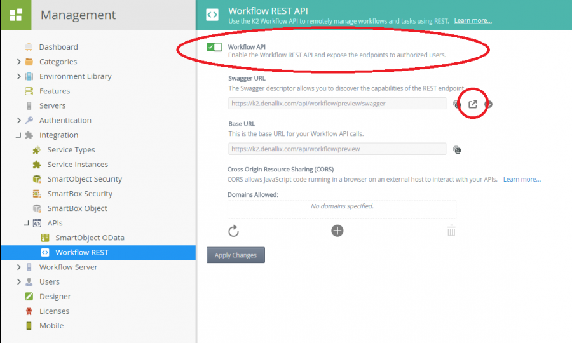
Task: Click the SmartBox Object cube icon
Action: (x=37, y=208)
